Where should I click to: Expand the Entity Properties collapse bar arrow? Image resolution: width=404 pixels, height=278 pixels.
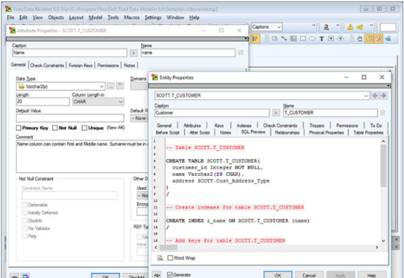pyautogui.click(x=389, y=86)
